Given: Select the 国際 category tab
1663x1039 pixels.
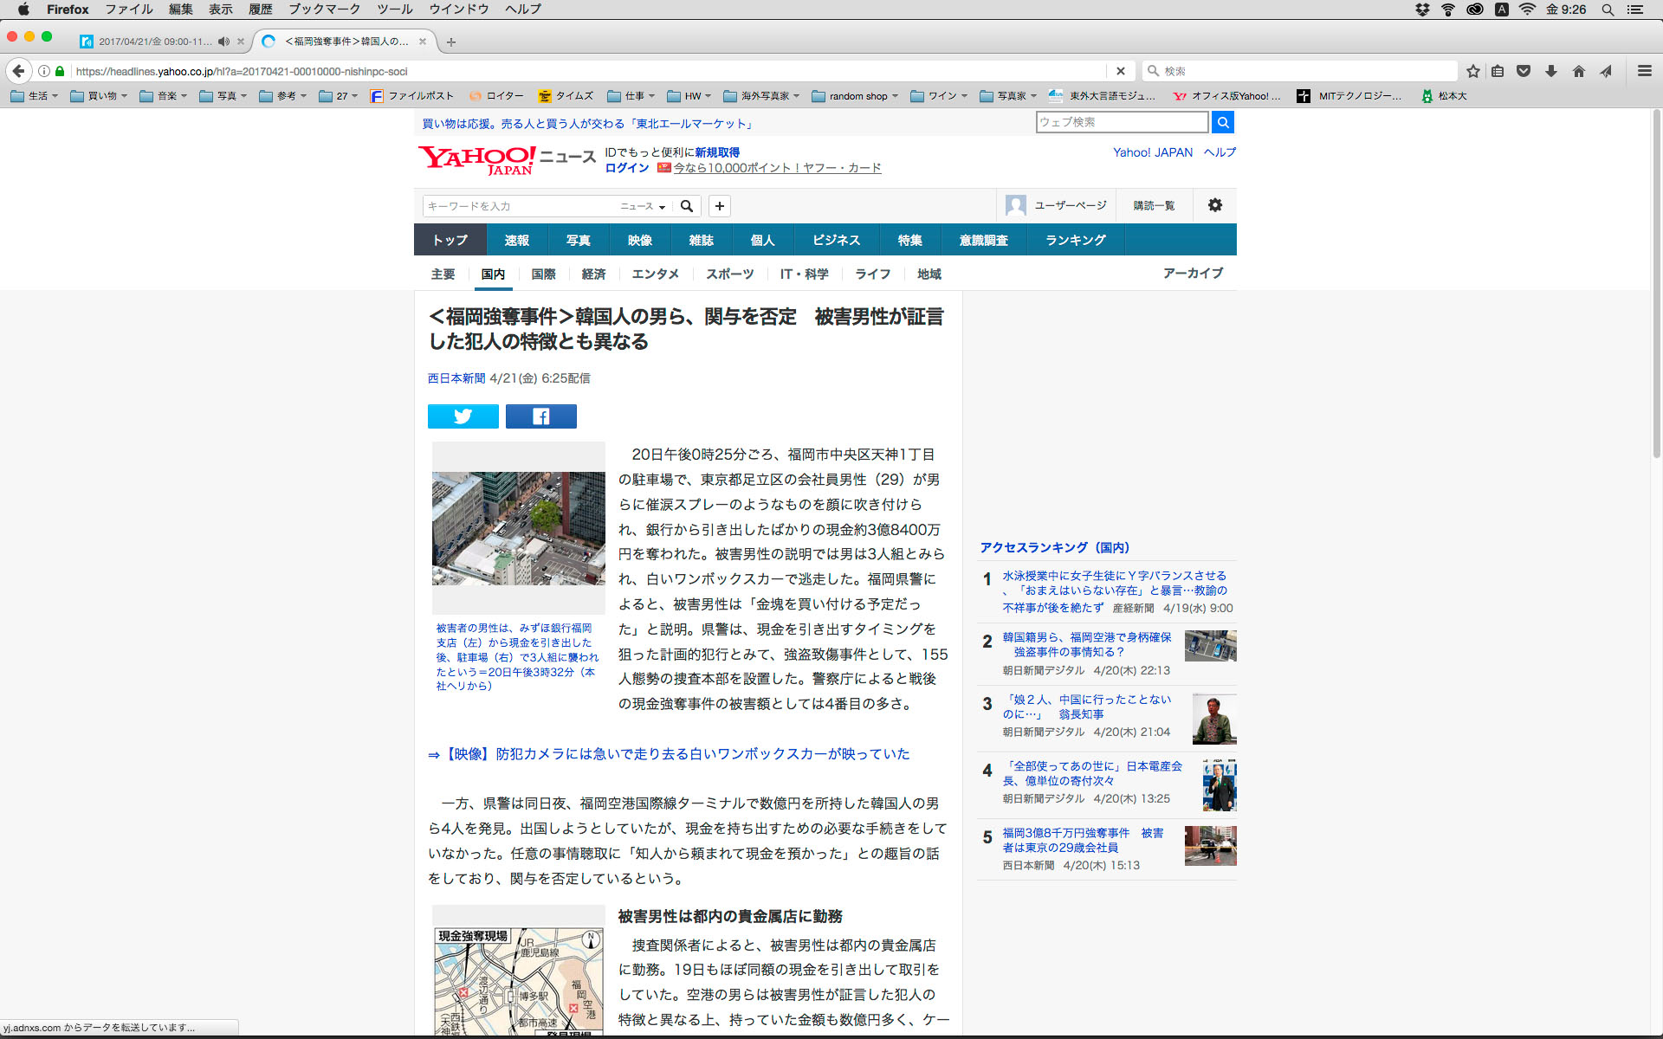Looking at the screenshot, I should click(543, 274).
